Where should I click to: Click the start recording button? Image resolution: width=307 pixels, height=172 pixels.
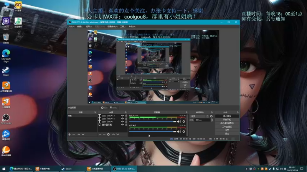pyautogui.click(x=227, y=120)
